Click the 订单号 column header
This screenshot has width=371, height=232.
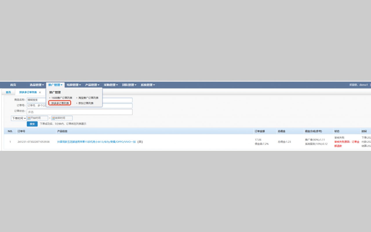(x=21, y=131)
